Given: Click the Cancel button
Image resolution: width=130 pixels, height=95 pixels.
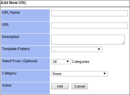Looking at the screenshot, I should point(80,86).
